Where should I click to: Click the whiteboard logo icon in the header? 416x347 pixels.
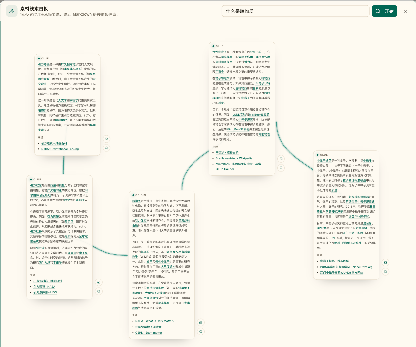[12, 11]
